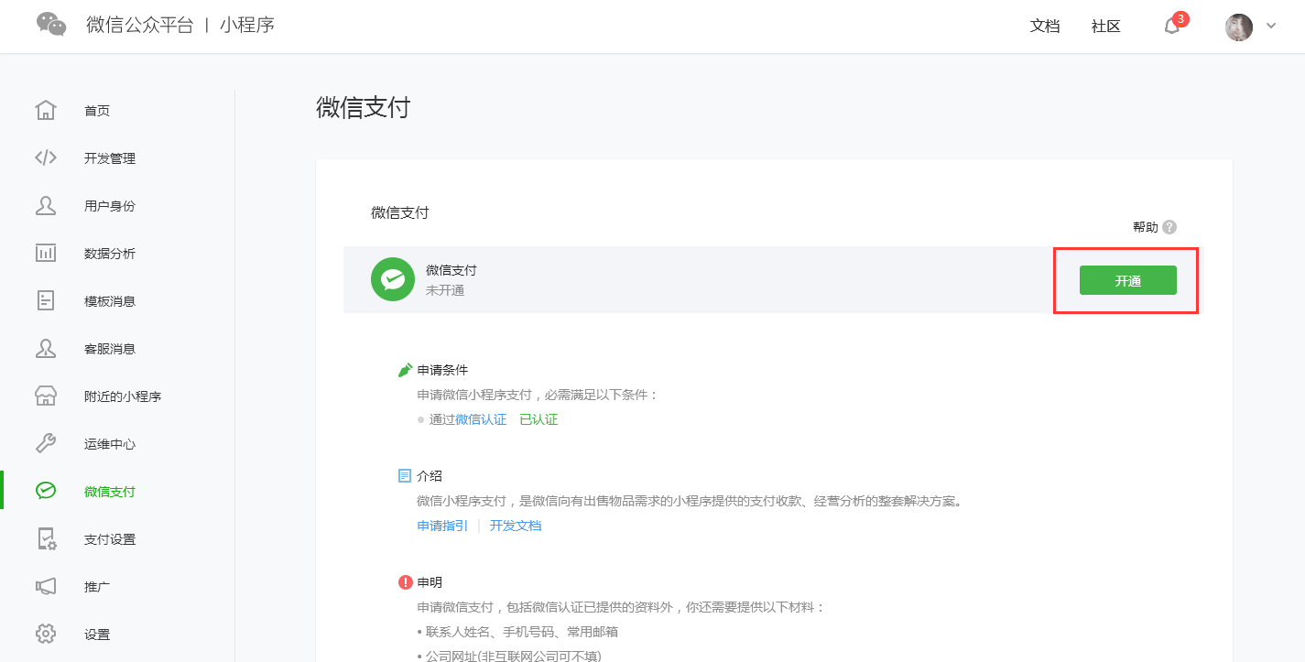Open the 开发文档 development documentation link
The width and height of the screenshot is (1305, 662).
(x=515, y=525)
